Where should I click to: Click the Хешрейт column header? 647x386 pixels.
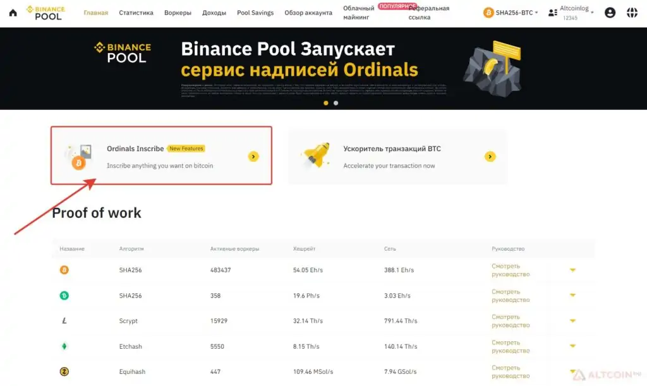coord(304,249)
